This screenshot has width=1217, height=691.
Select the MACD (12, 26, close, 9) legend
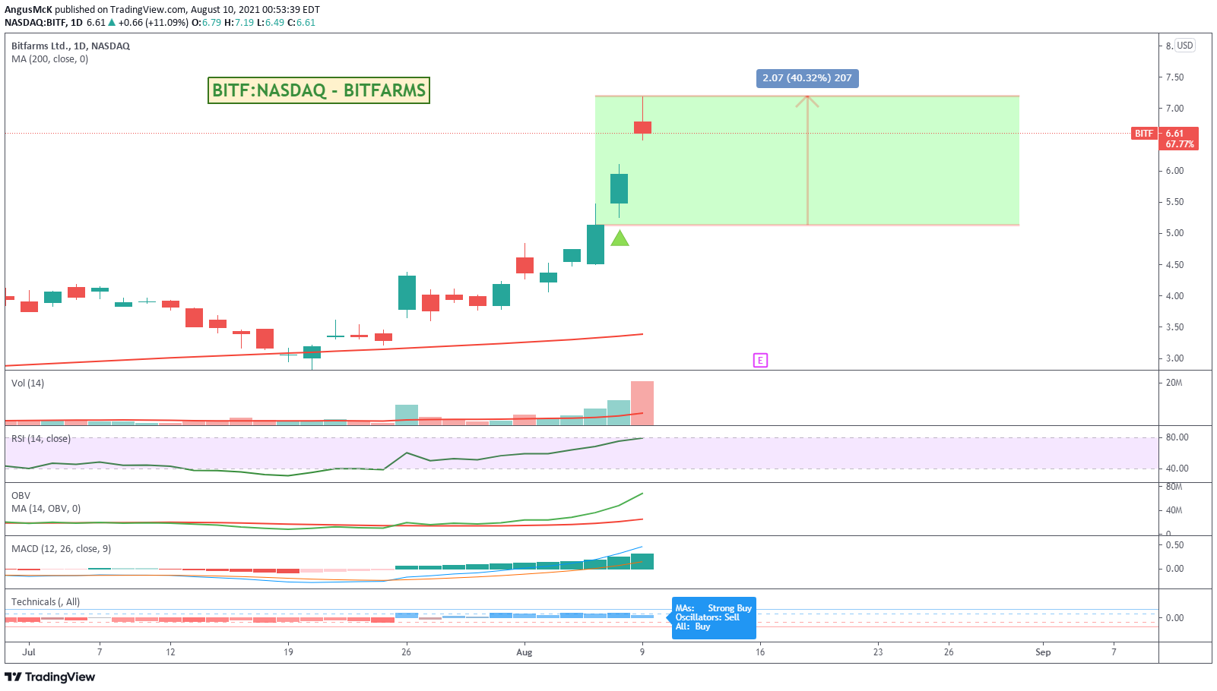61,549
